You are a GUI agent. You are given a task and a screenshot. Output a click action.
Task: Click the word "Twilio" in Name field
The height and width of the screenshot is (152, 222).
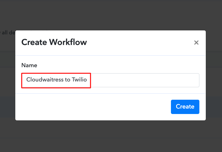click(80, 80)
